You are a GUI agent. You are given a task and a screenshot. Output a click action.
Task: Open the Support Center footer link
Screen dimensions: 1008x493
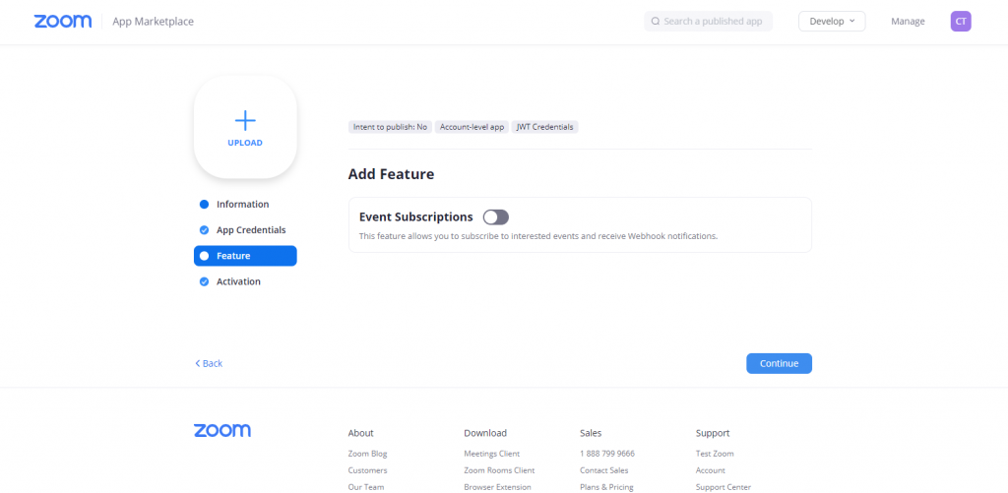point(723,487)
